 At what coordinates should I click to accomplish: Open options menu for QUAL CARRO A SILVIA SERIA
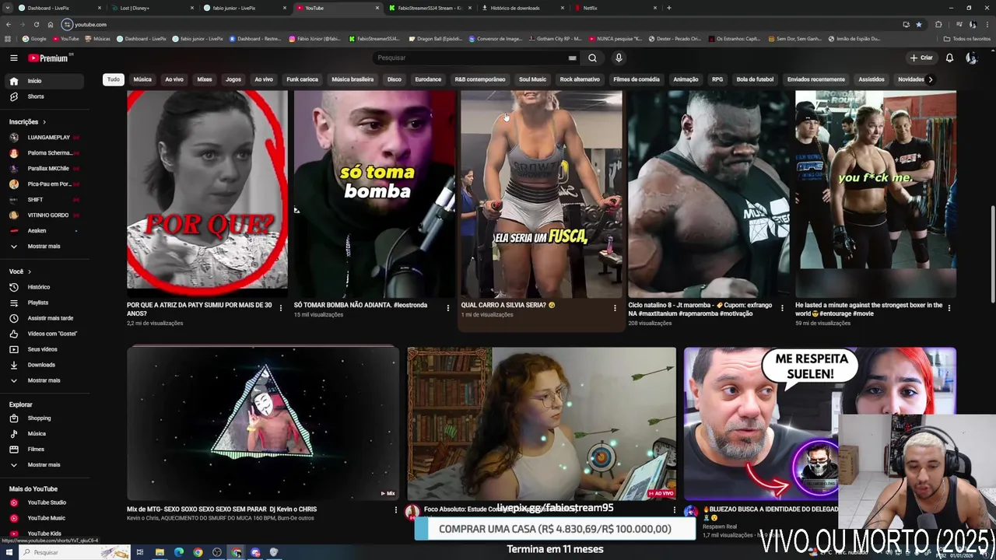(x=615, y=308)
